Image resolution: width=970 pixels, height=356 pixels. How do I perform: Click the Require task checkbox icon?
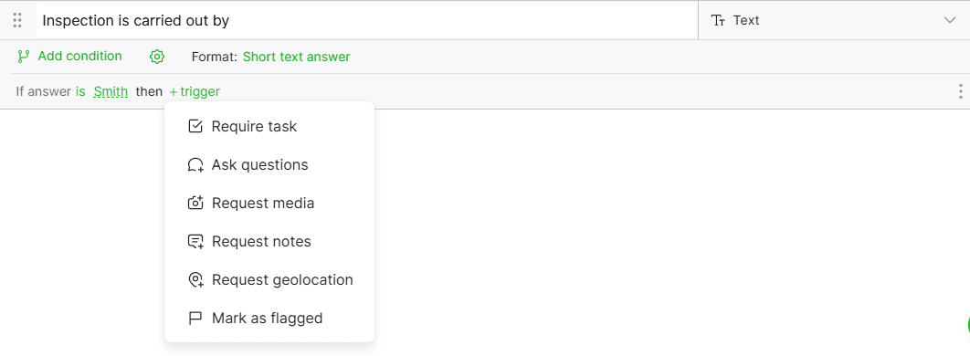click(195, 127)
